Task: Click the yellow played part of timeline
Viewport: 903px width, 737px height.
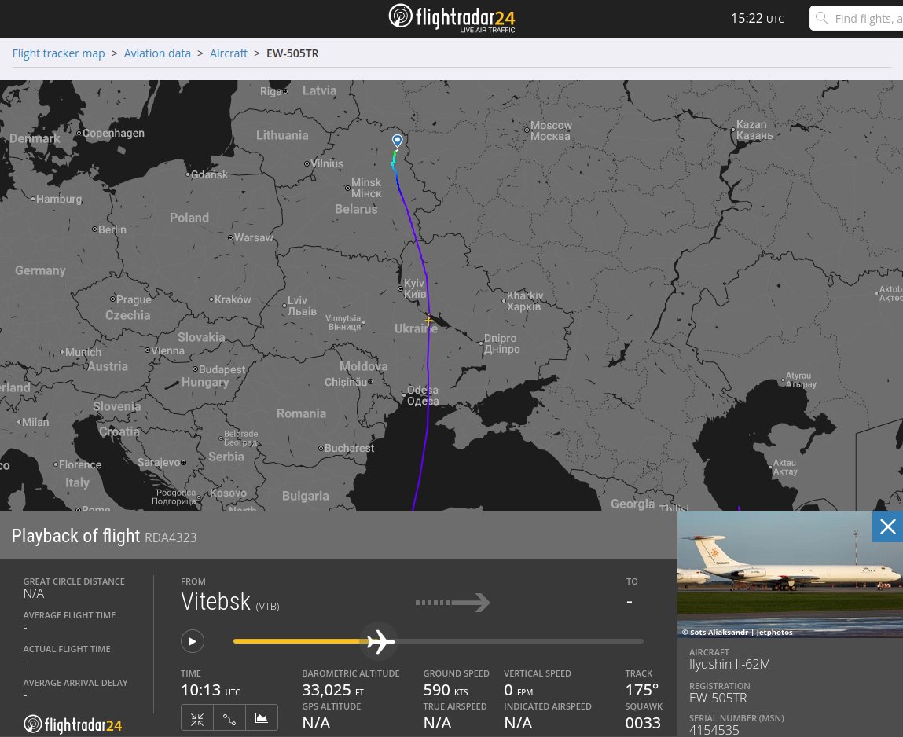Action: coord(299,641)
